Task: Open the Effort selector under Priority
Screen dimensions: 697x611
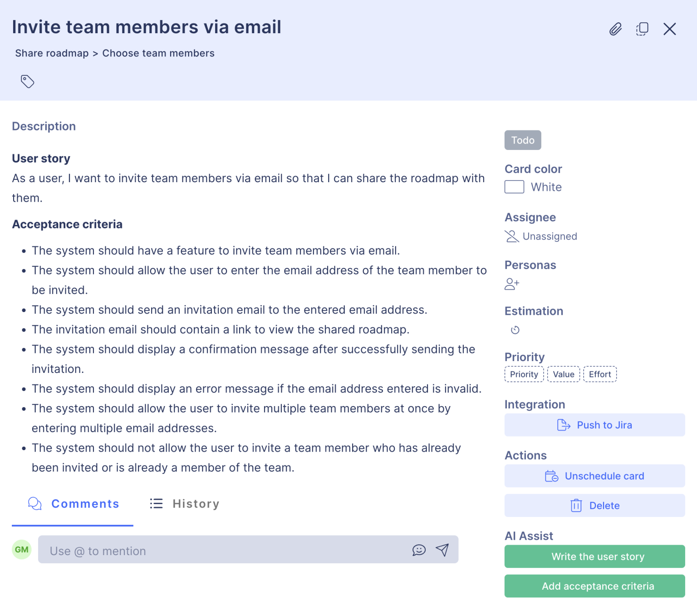Action: (600, 374)
